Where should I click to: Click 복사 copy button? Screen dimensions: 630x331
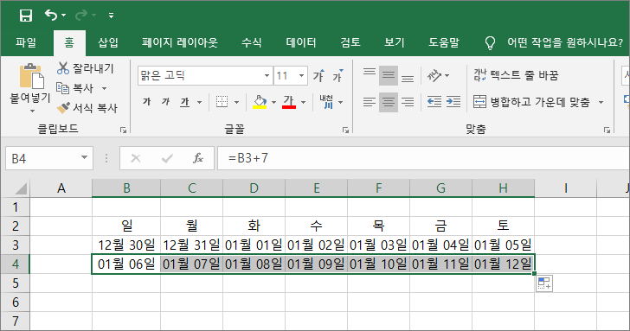74,88
